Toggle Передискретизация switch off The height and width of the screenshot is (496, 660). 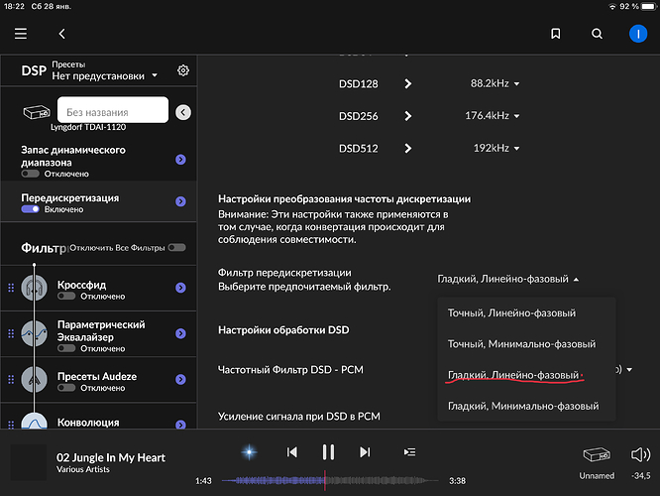(31, 209)
